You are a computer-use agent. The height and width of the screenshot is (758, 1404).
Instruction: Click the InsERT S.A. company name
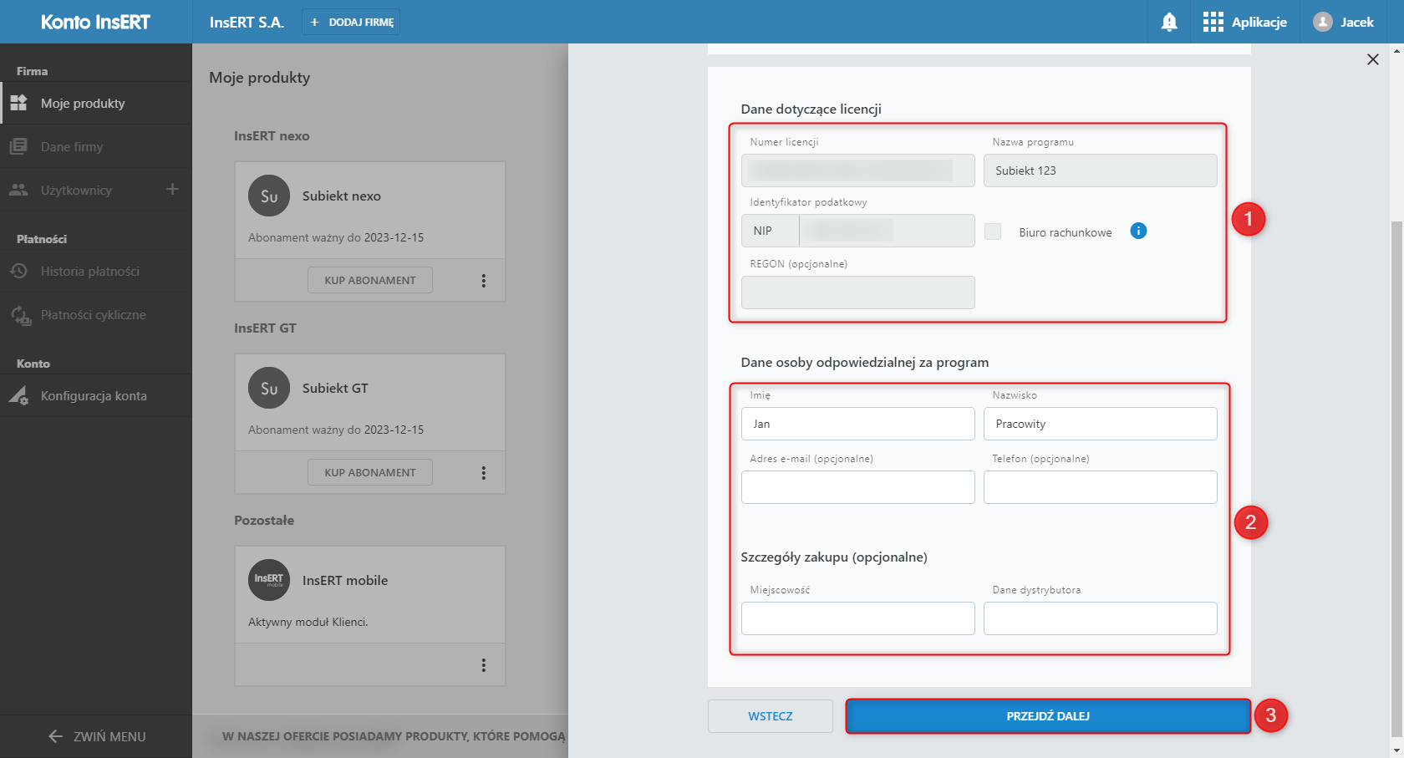(247, 22)
